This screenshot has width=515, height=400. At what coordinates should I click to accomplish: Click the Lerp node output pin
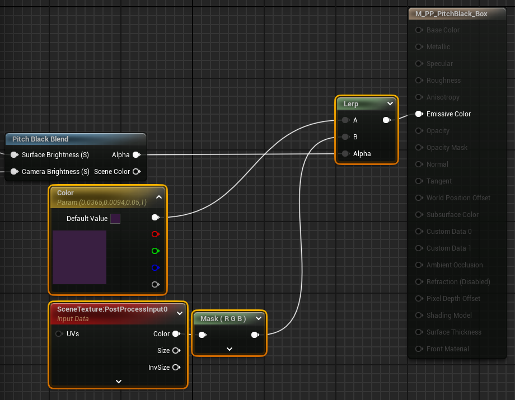(x=387, y=120)
